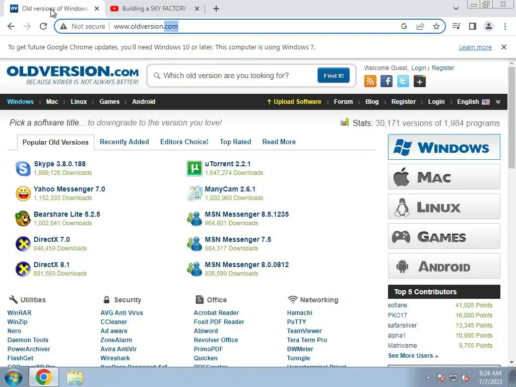Screen dimensions: 516x387
Task: Click the Android platform sidebar button
Action: (444, 266)
